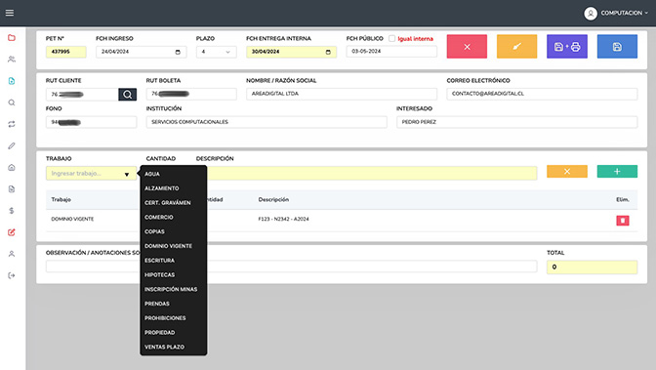This screenshot has width=656, height=370.
Task: Open the dollar sign icon in the sidebar
Action: tap(12, 211)
